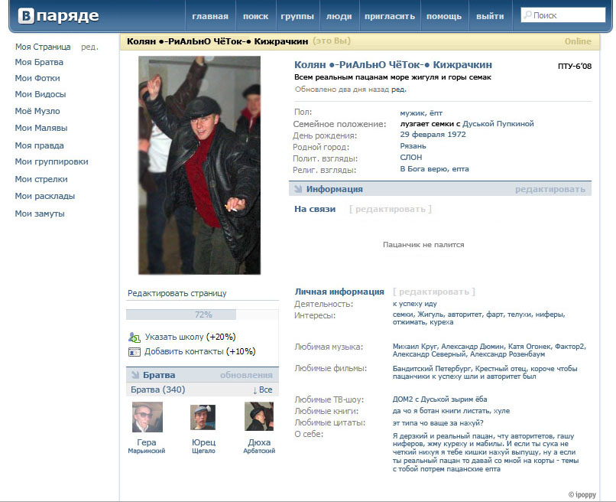
Task: Click the arrow icon in «Братва» header
Action: [135, 375]
